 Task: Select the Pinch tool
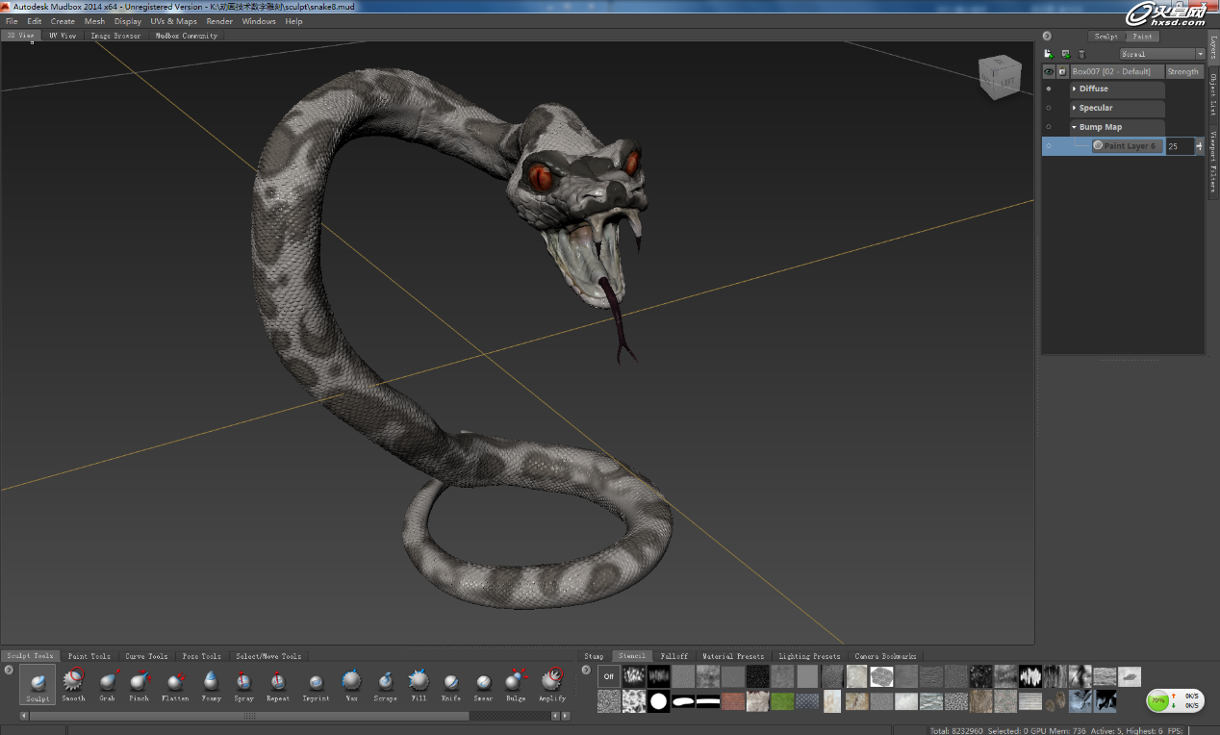tap(140, 684)
